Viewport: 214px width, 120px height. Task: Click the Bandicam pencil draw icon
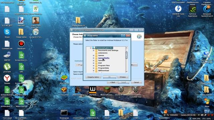pyautogui.click(x=205, y=115)
